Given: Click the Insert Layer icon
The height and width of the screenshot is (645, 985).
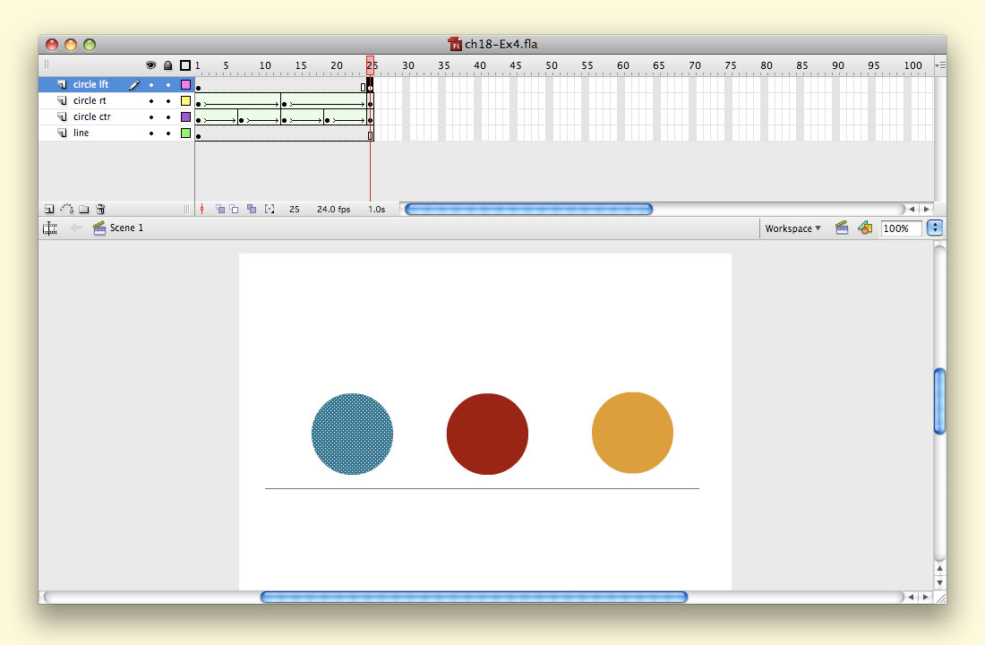Looking at the screenshot, I should 49,209.
